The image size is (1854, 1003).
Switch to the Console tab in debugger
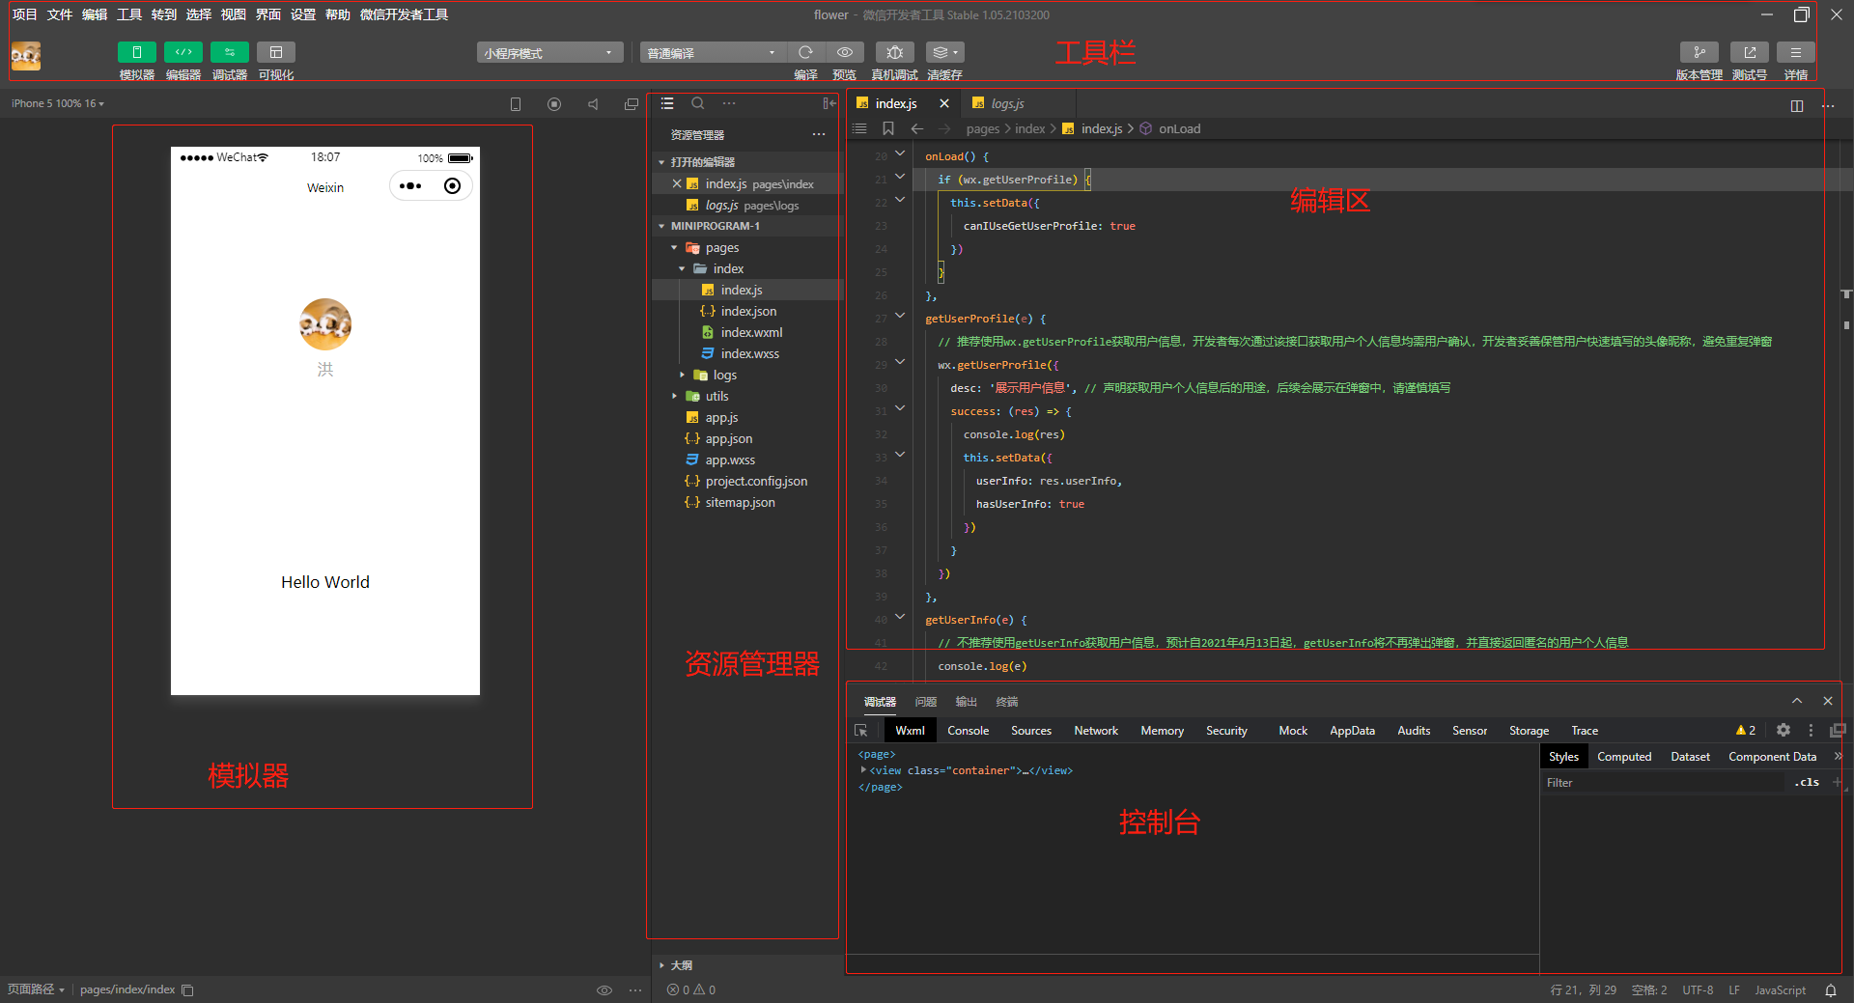[968, 731]
